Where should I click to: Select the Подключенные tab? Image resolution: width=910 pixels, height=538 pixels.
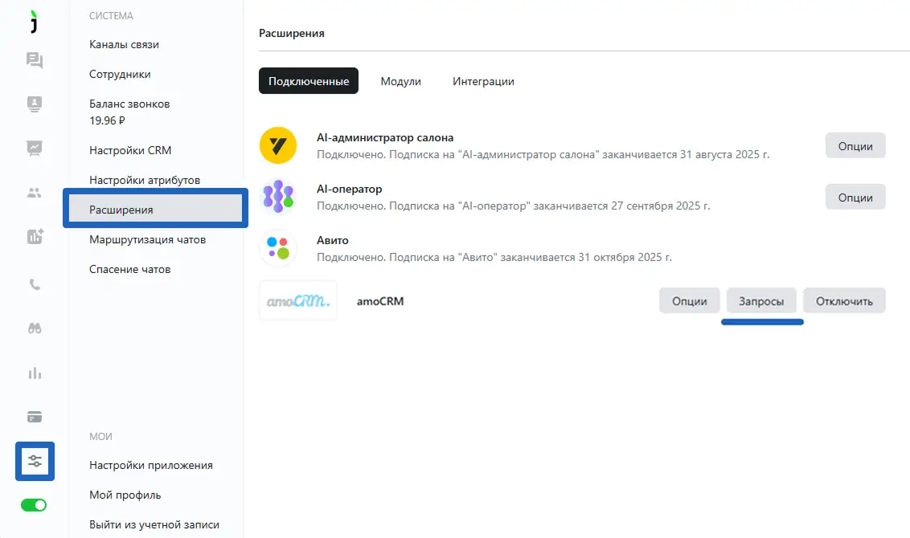tap(309, 81)
